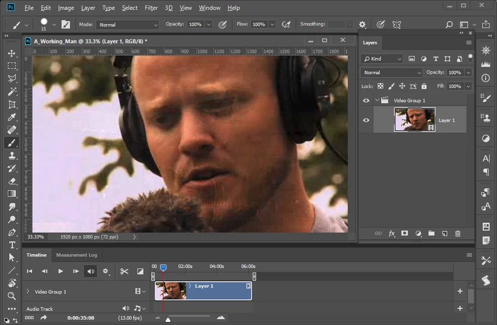Mute the Audio Track
497x325 pixels.
click(x=126, y=308)
